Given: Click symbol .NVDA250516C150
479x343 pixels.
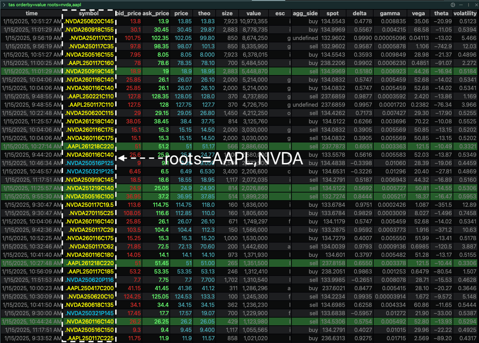Looking at the screenshot, I should click(x=89, y=330).
